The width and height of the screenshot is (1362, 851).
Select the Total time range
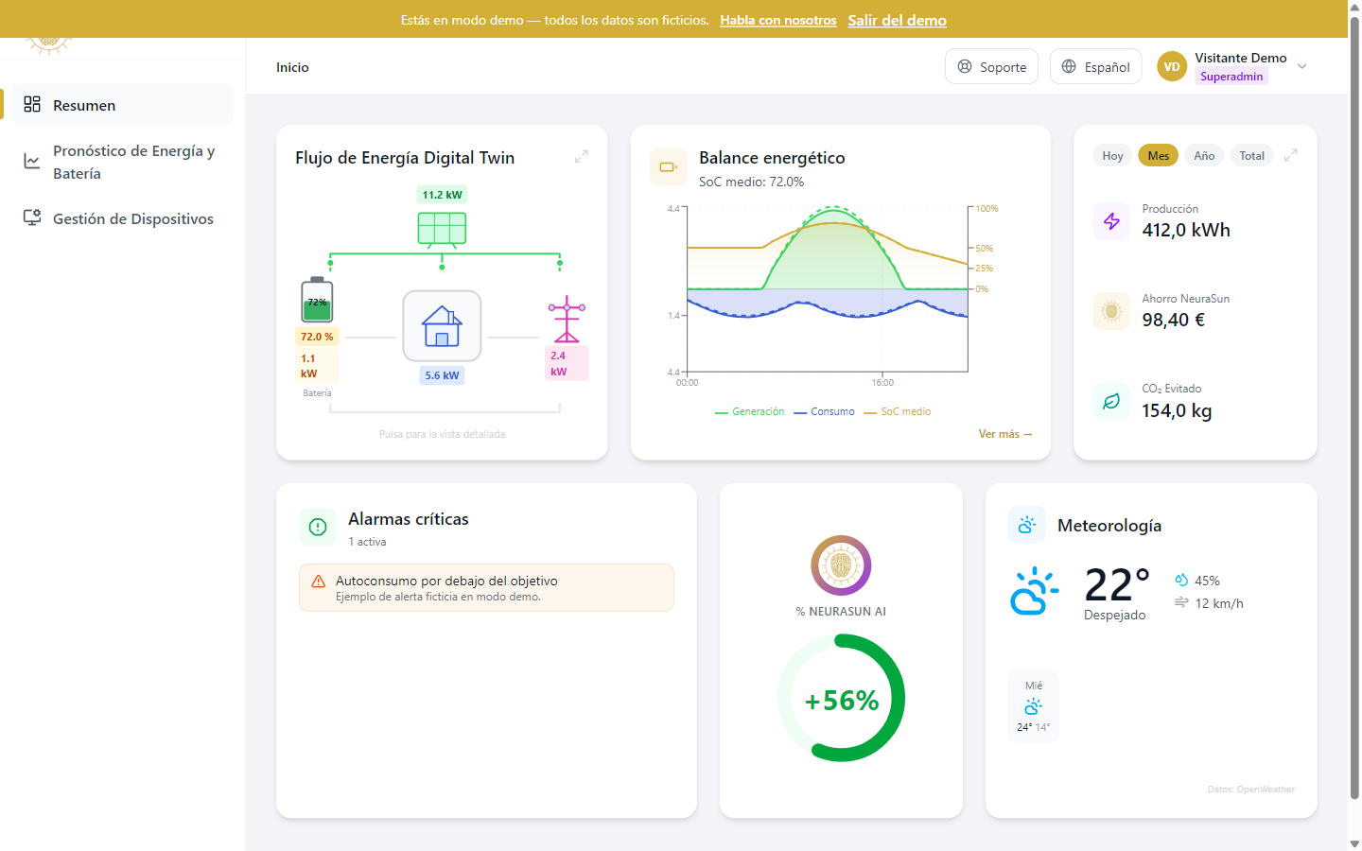[x=1251, y=155]
